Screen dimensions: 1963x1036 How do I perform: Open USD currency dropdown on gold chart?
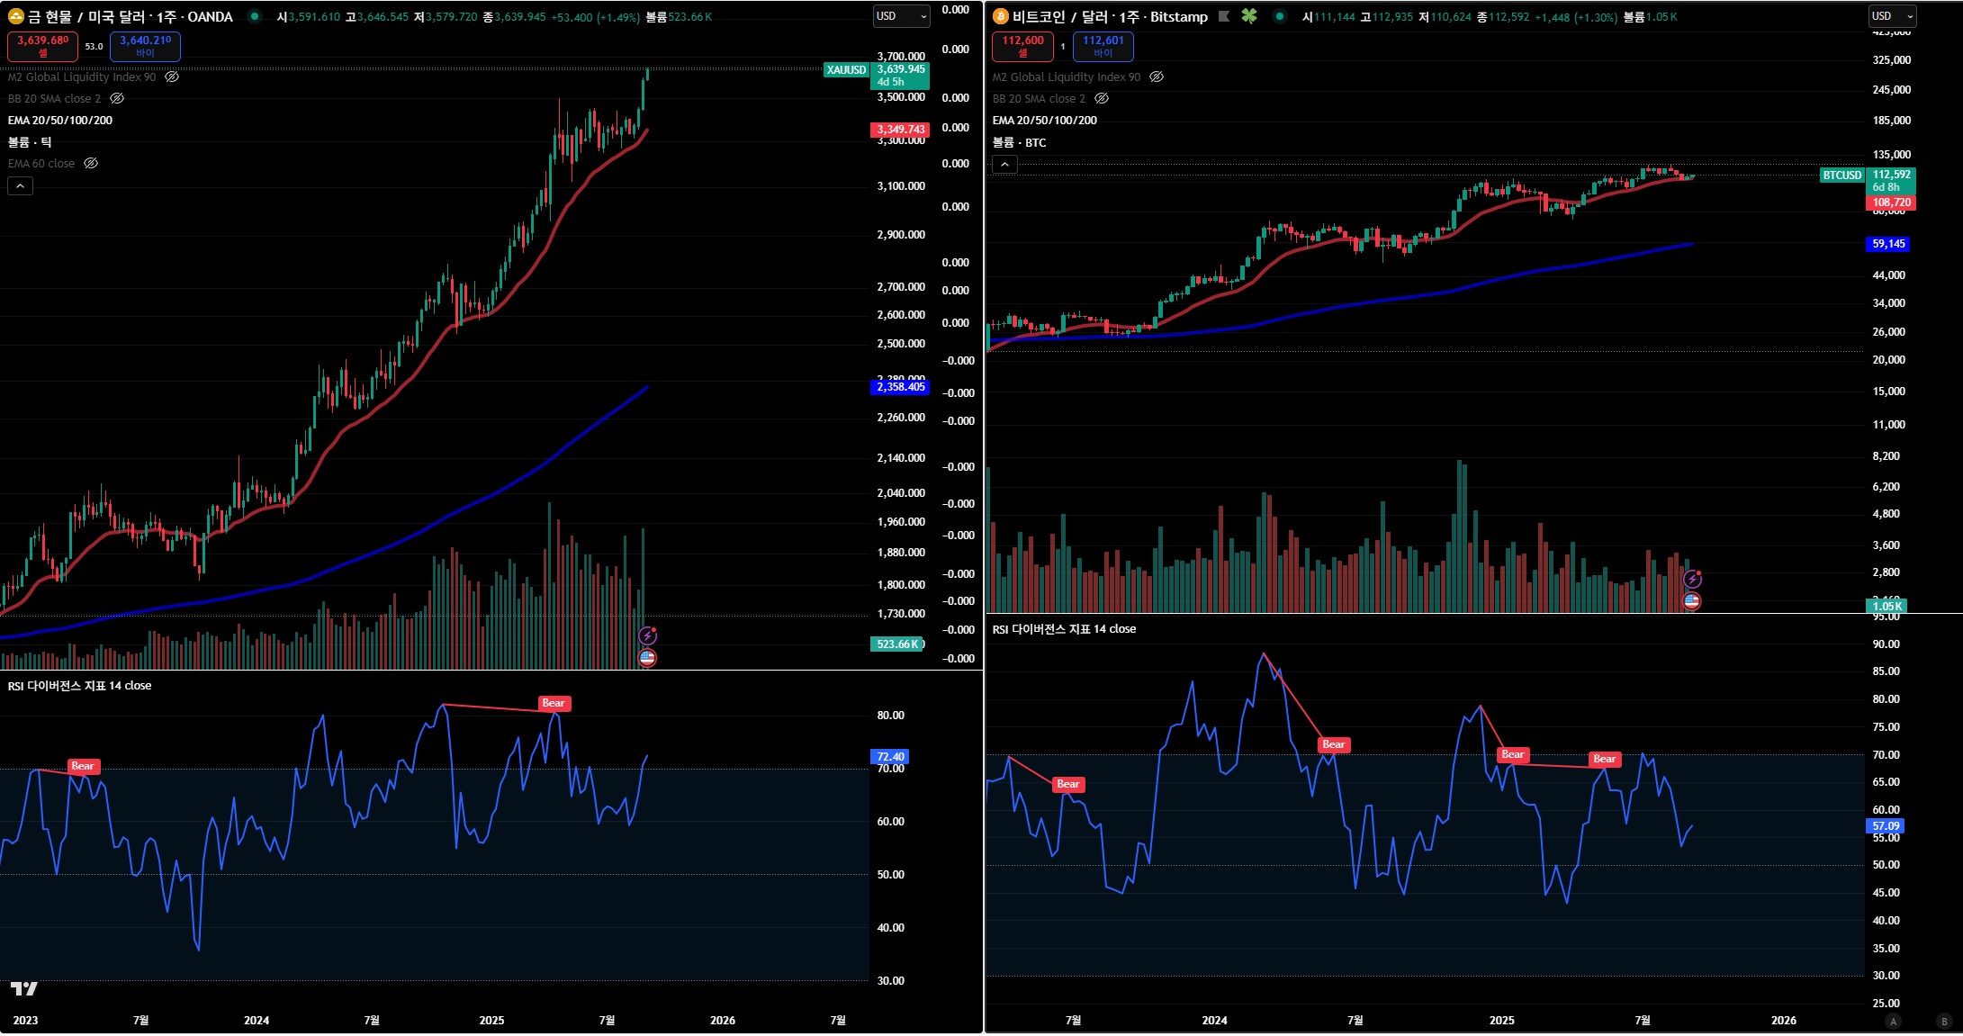(901, 16)
